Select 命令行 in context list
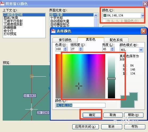Screen dimensions: 148x132 pos(24,31)
